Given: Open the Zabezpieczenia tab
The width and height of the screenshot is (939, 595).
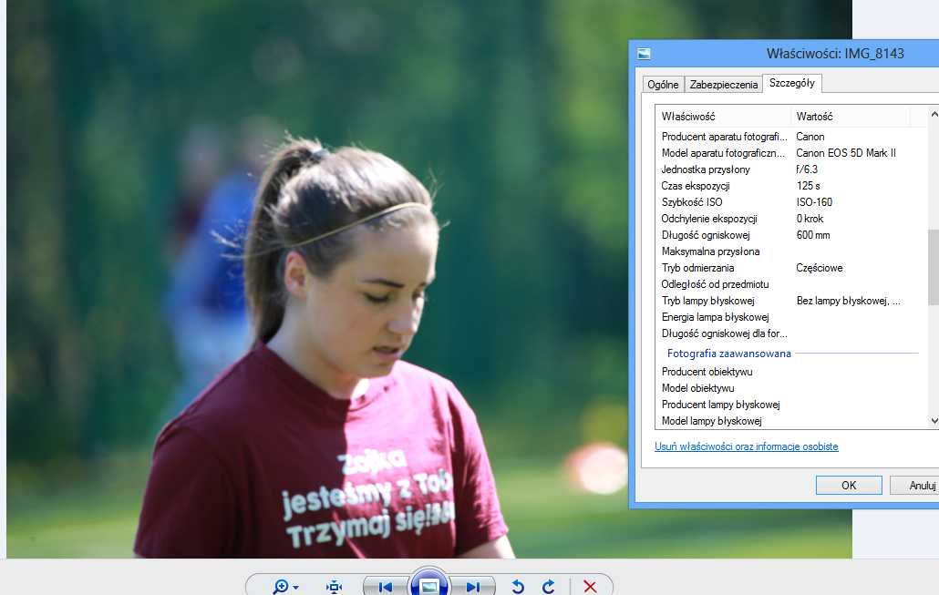Looking at the screenshot, I should pyautogui.click(x=724, y=85).
